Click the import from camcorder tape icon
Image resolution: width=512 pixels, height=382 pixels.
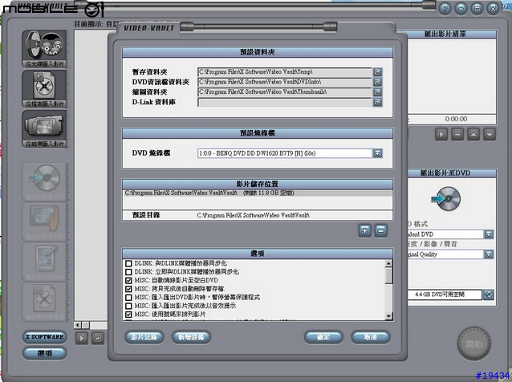click(x=44, y=129)
